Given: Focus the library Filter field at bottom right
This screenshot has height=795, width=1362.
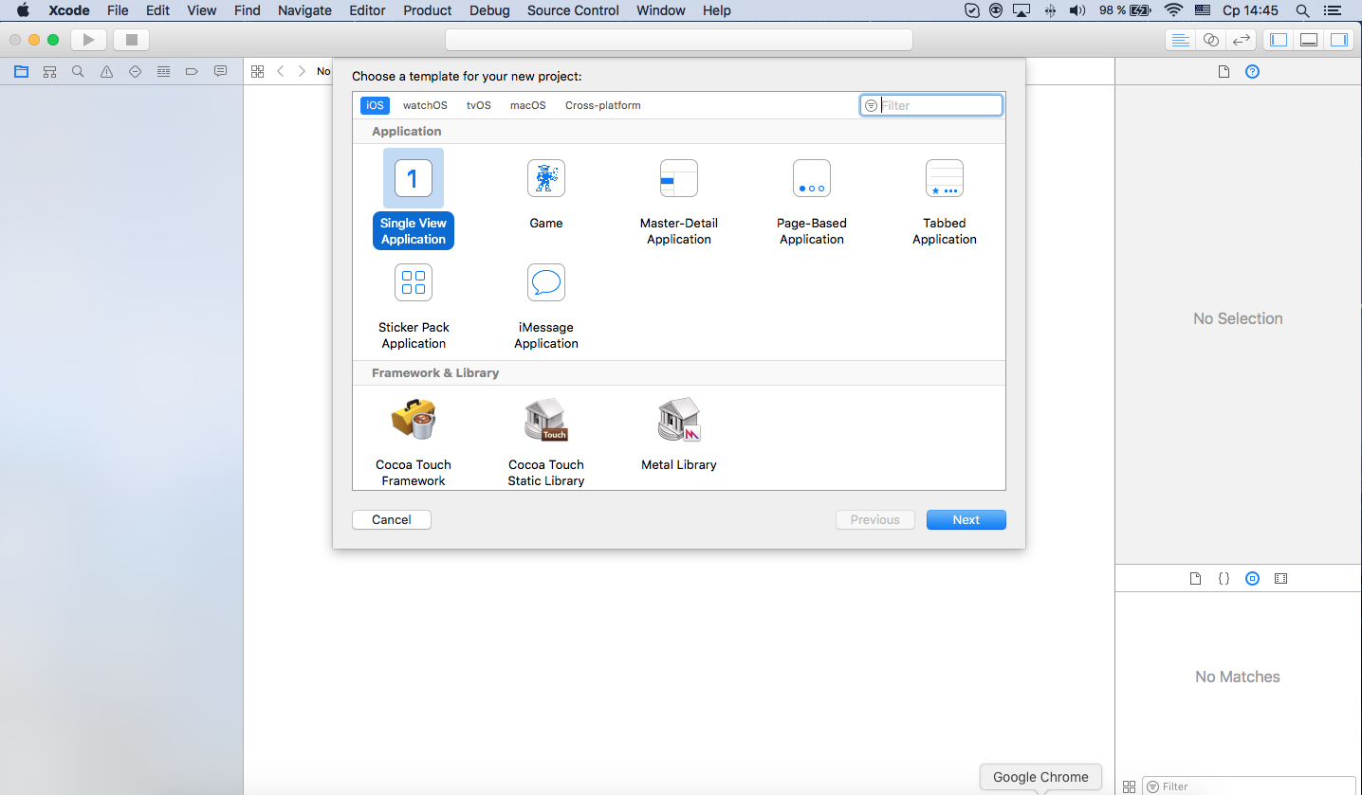Looking at the screenshot, I should [1251, 786].
